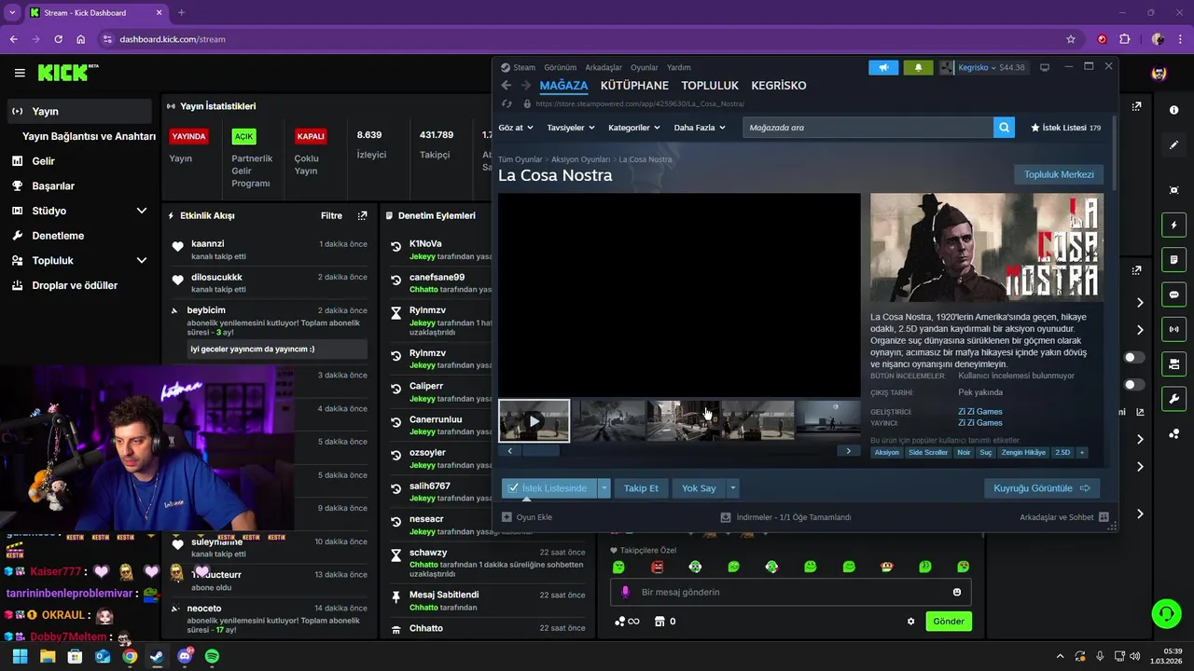Click the purple microphone icon in chat
Viewport: 1194px width, 671px height.
click(x=625, y=592)
